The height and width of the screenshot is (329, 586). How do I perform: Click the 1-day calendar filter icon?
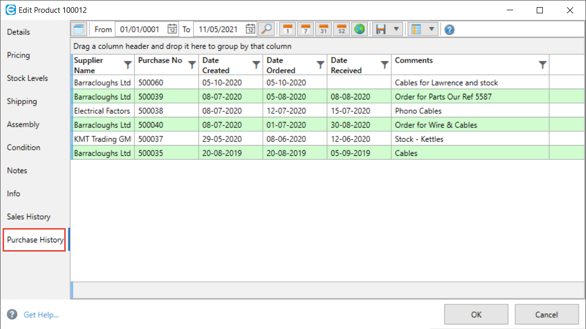tap(288, 29)
